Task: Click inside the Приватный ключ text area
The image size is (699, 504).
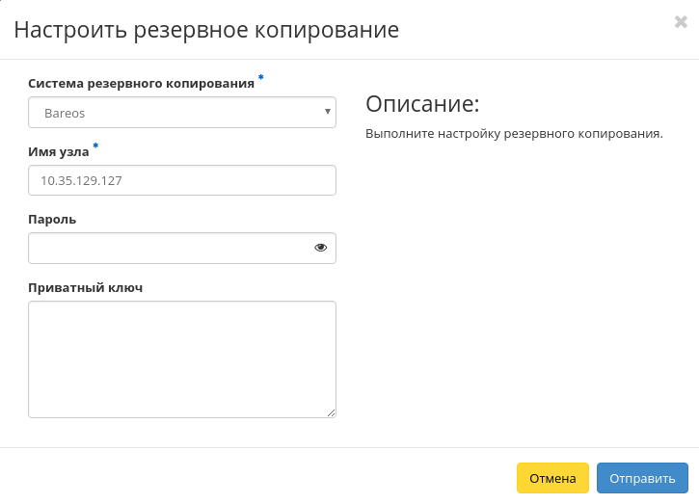Action: (181, 358)
